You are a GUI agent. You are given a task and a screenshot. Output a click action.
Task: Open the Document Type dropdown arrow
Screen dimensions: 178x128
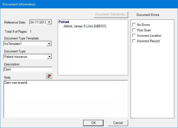coord(49,57)
